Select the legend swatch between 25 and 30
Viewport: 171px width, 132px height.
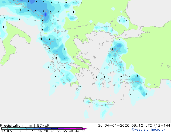(54, 128)
